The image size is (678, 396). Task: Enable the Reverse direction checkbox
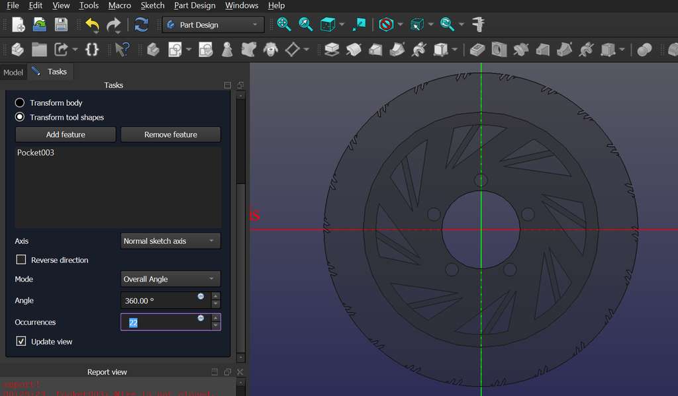point(21,260)
